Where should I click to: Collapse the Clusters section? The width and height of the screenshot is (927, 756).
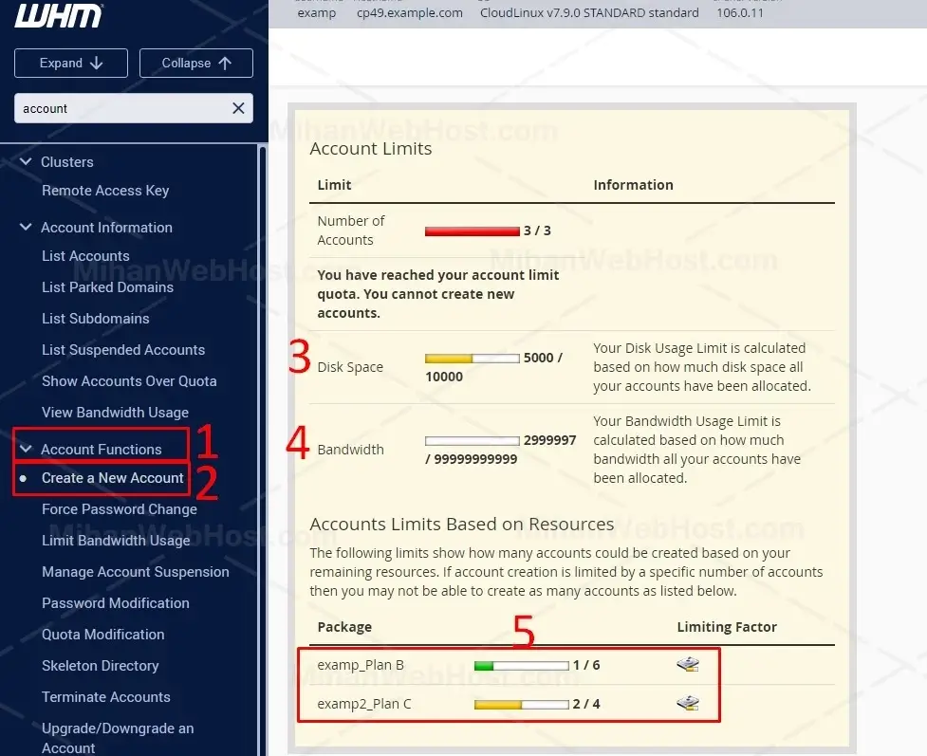[x=27, y=162]
